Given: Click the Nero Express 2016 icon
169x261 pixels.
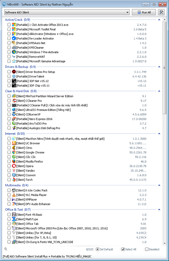Looking at the screenshot, I should pos(14,119).
